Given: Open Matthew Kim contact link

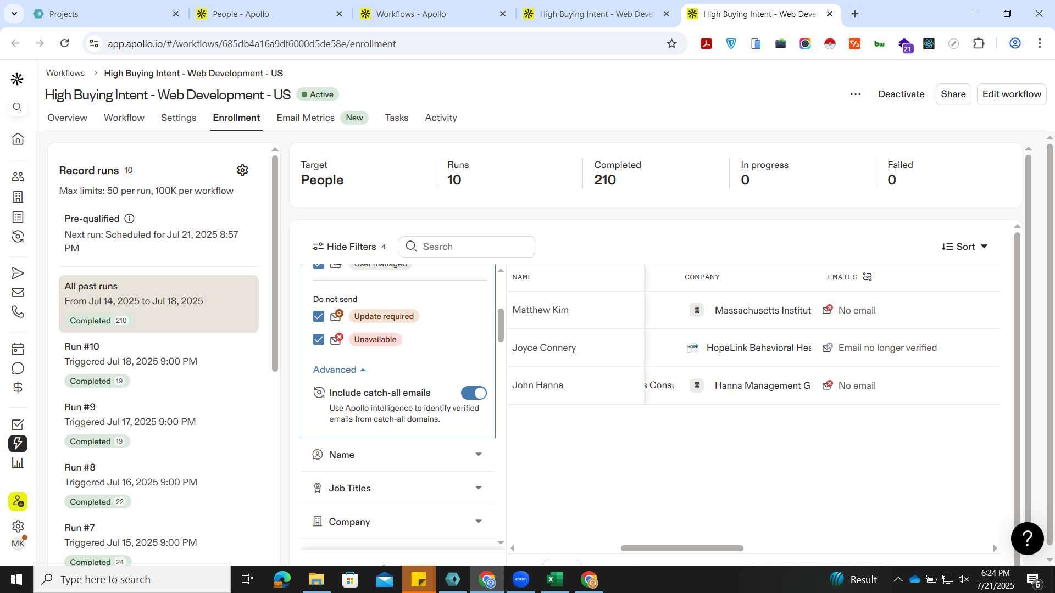Looking at the screenshot, I should 540,310.
